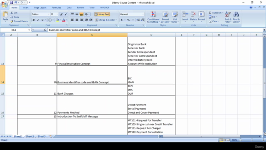Viewport: 266px width, 150px height.
Task: Save the workbook from quick access toolbar
Action: pyautogui.click(x=11, y=2)
